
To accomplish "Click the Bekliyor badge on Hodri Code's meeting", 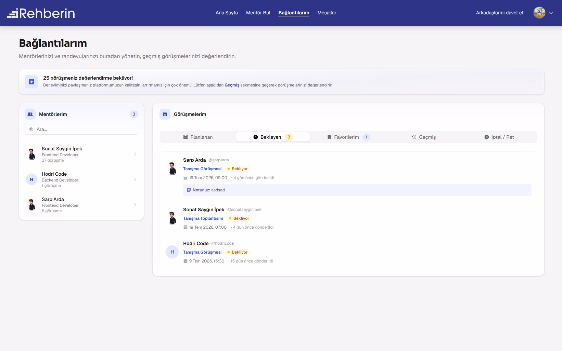I will [x=238, y=252].
